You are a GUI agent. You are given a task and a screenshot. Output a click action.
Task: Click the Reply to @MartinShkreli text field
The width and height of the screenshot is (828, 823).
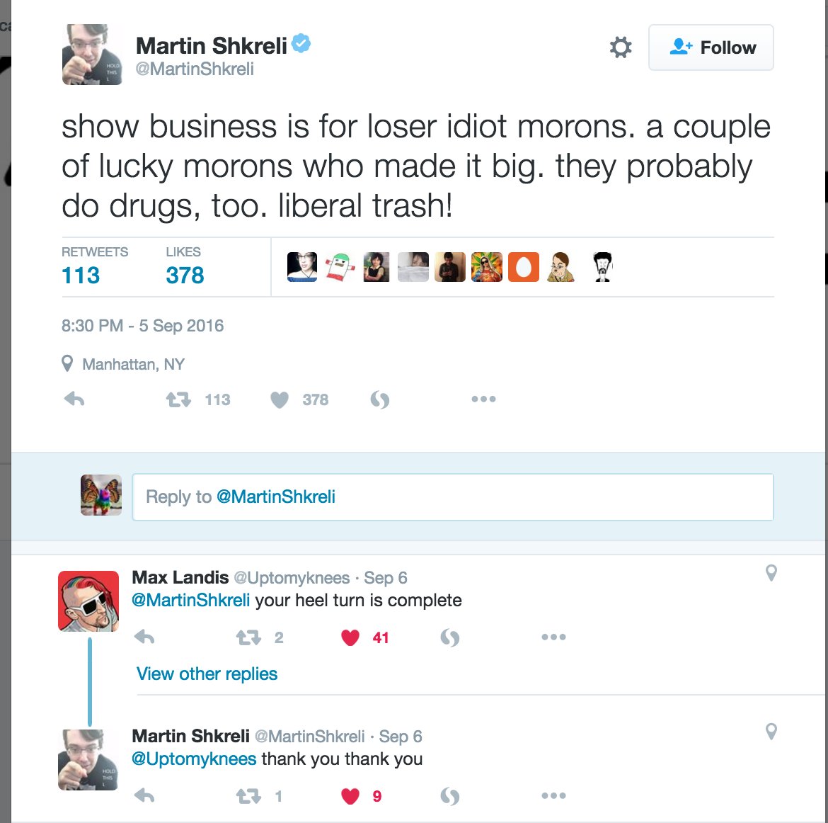(453, 496)
